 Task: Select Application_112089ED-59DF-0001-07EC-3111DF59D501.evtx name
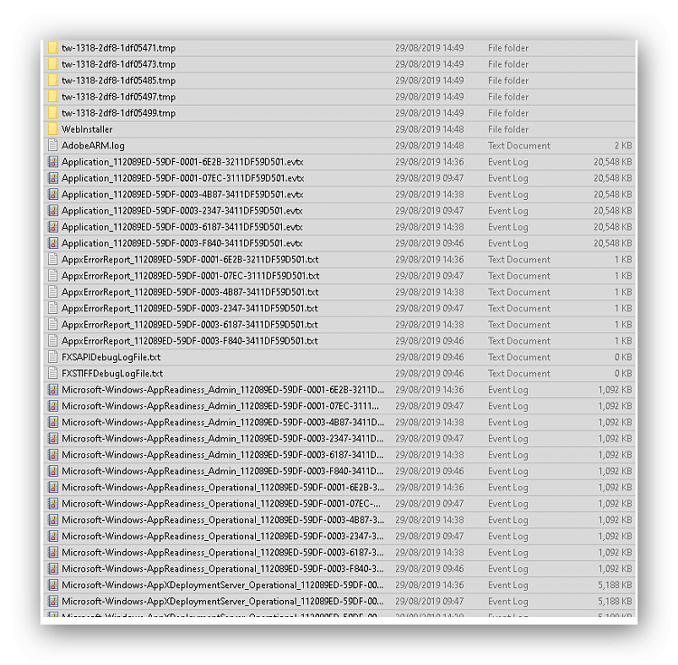[x=183, y=178]
